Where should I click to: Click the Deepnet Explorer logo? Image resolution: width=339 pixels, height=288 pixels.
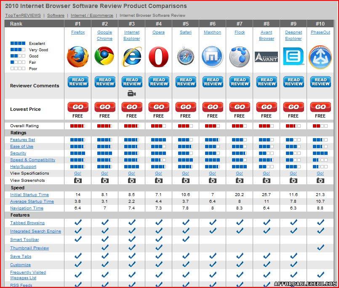click(294, 56)
